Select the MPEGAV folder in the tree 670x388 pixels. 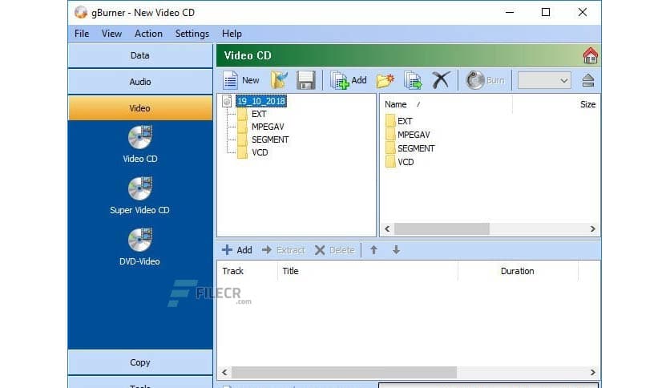click(x=268, y=127)
